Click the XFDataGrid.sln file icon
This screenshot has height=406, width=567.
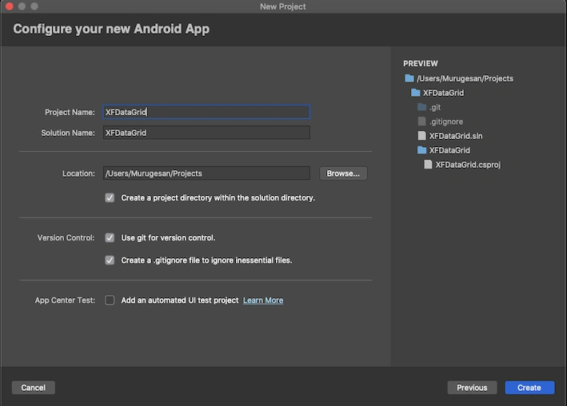pos(421,136)
